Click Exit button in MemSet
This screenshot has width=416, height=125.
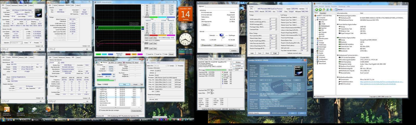275,53
